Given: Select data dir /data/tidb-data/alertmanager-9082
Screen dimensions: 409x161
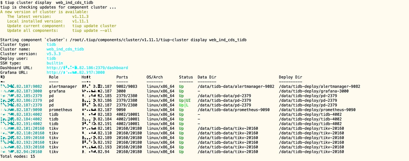Looking at the screenshot, I should pyautogui.click(x=236, y=87).
